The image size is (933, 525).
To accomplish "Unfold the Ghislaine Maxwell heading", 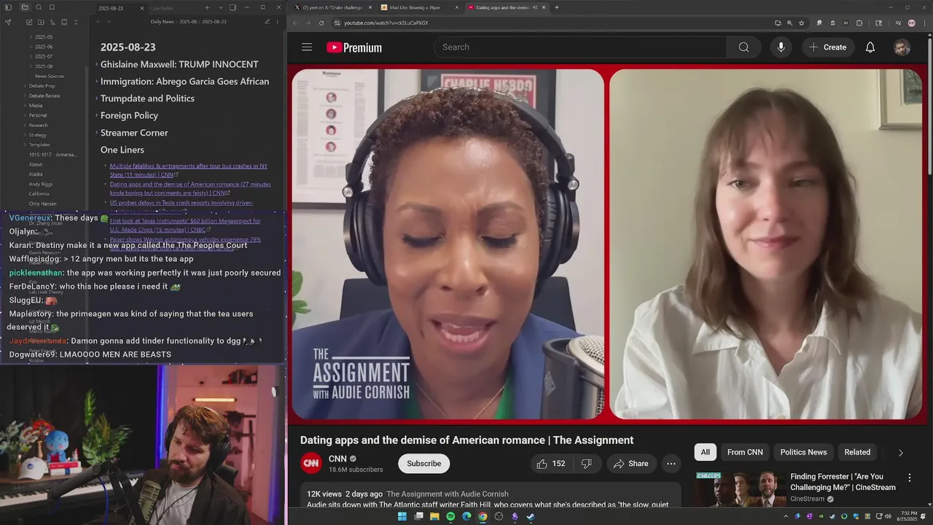I will click(x=96, y=64).
